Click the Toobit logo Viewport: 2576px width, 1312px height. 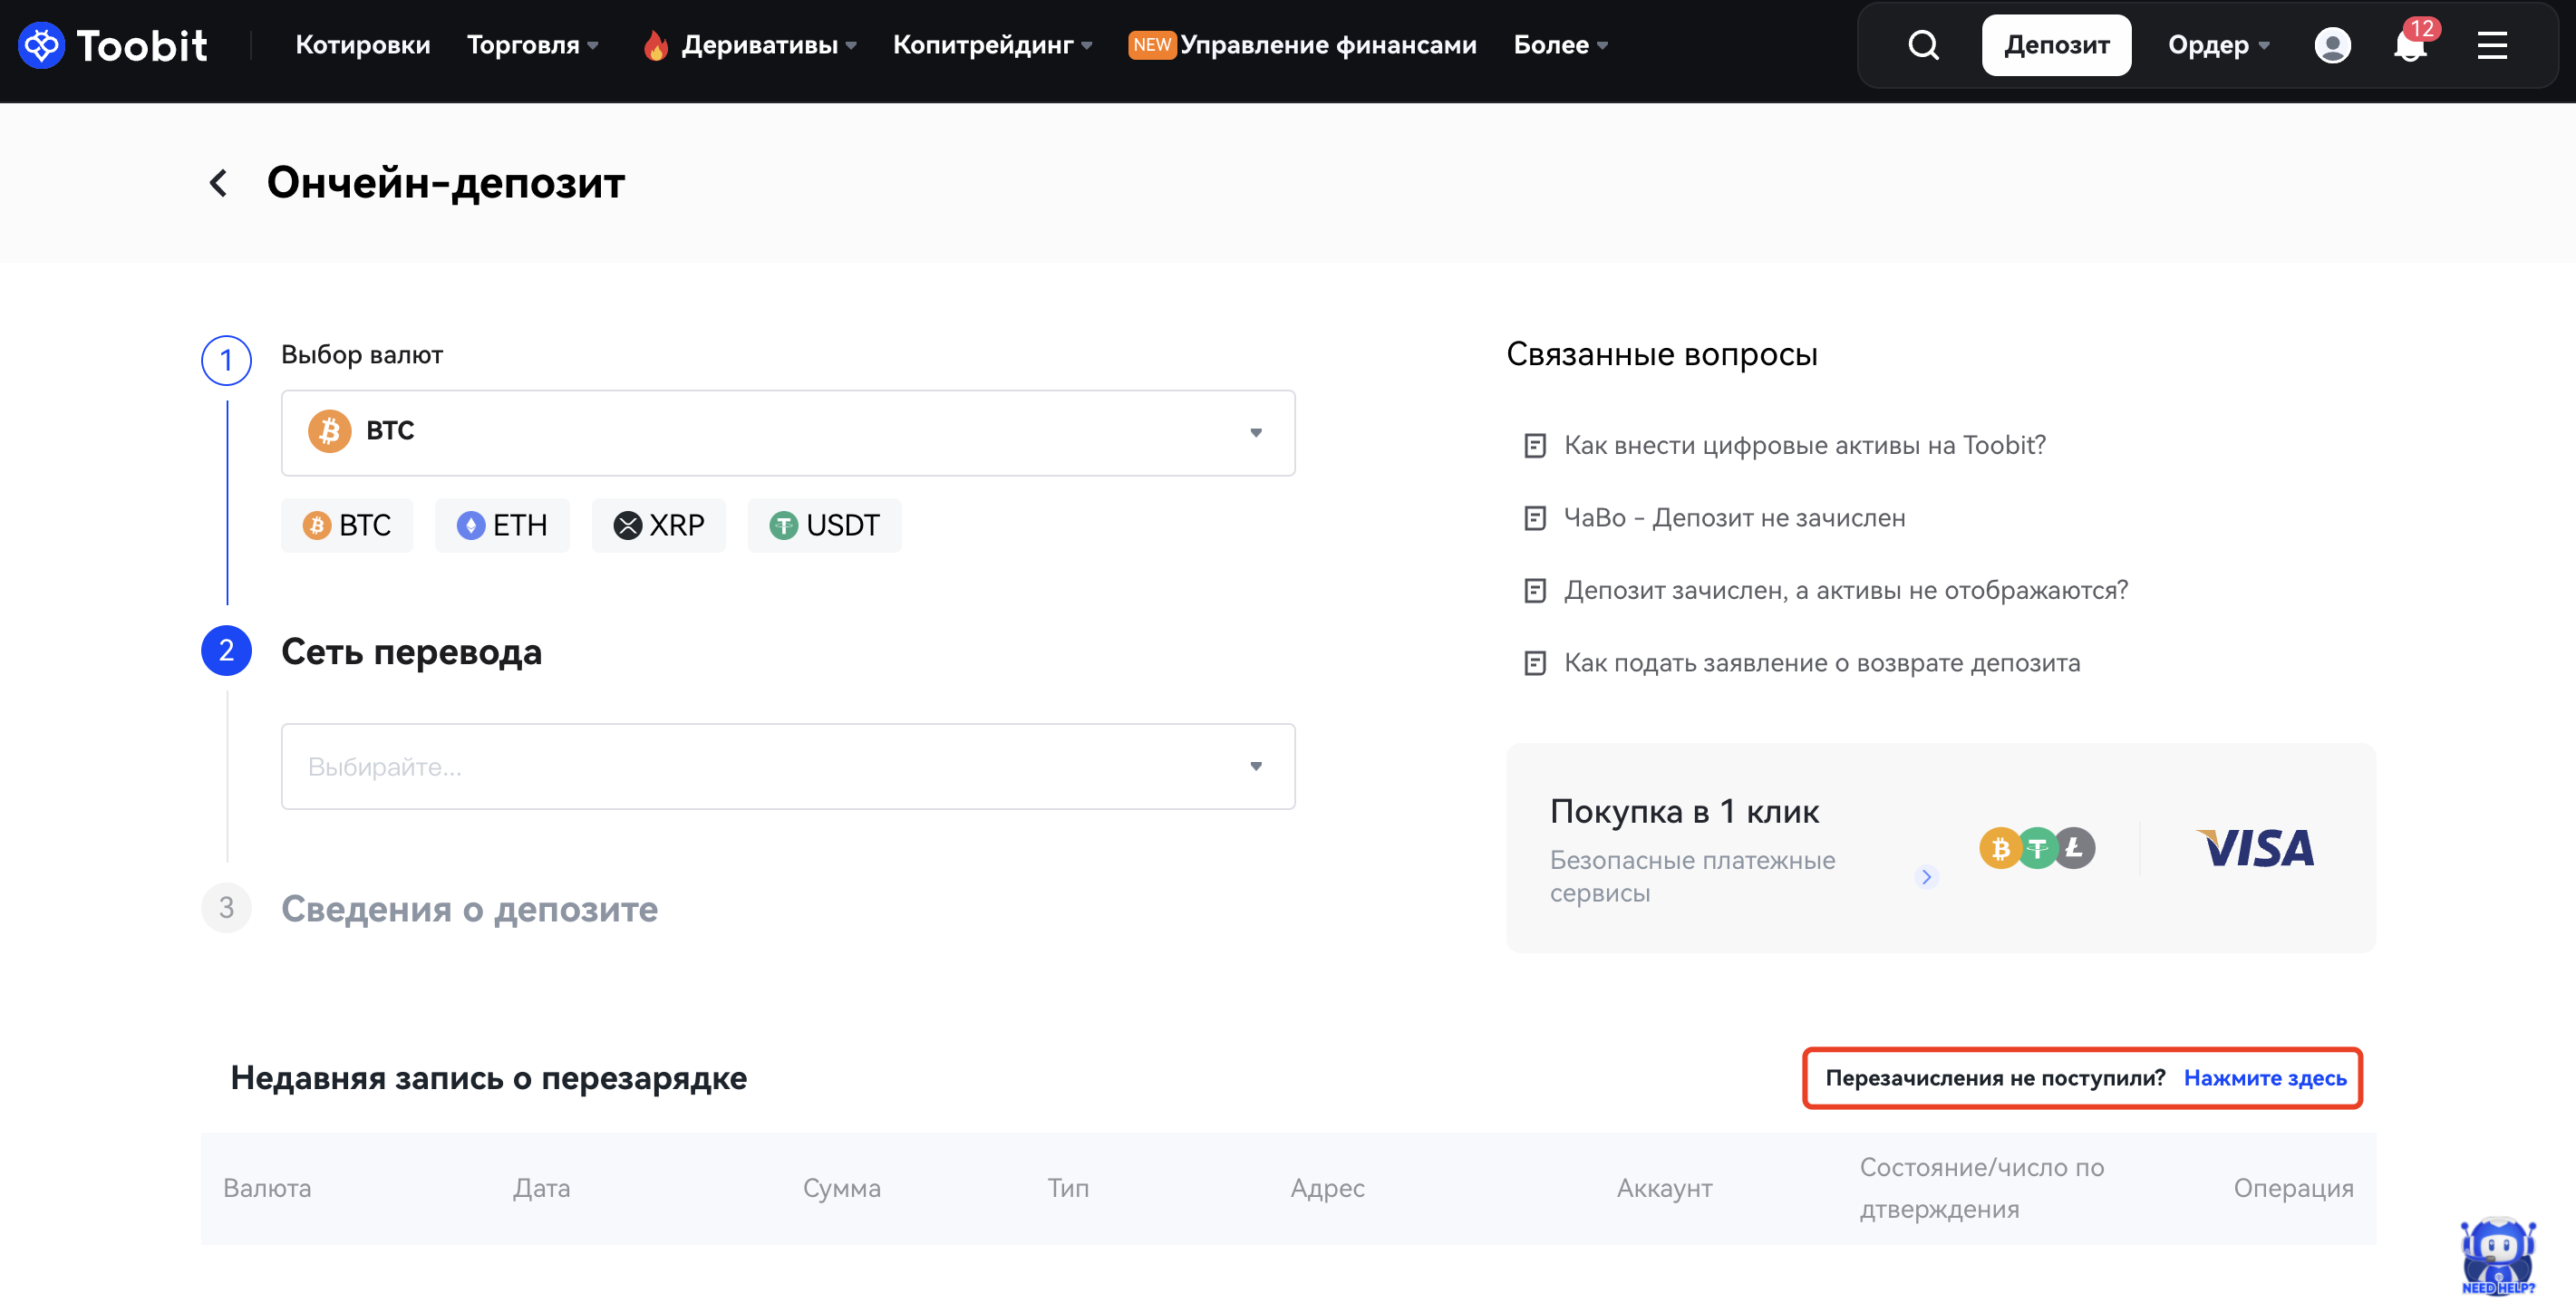(113, 45)
